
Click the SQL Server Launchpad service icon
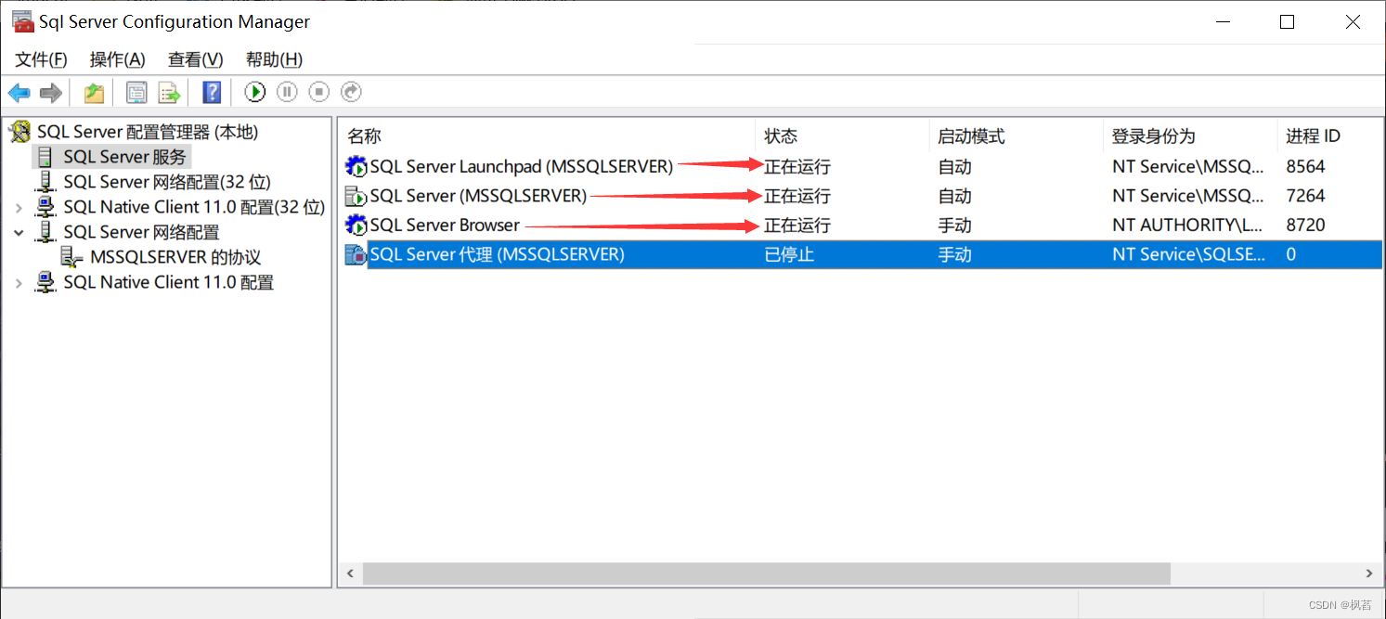coord(356,167)
